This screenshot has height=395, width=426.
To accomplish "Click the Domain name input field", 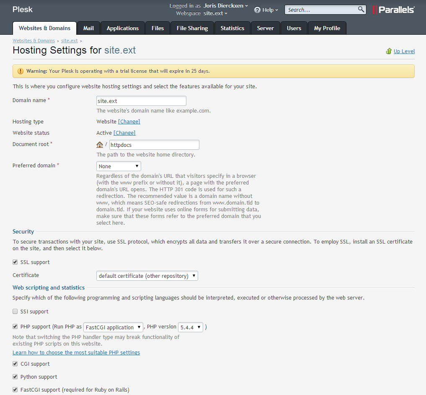I will click(x=141, y=101).
